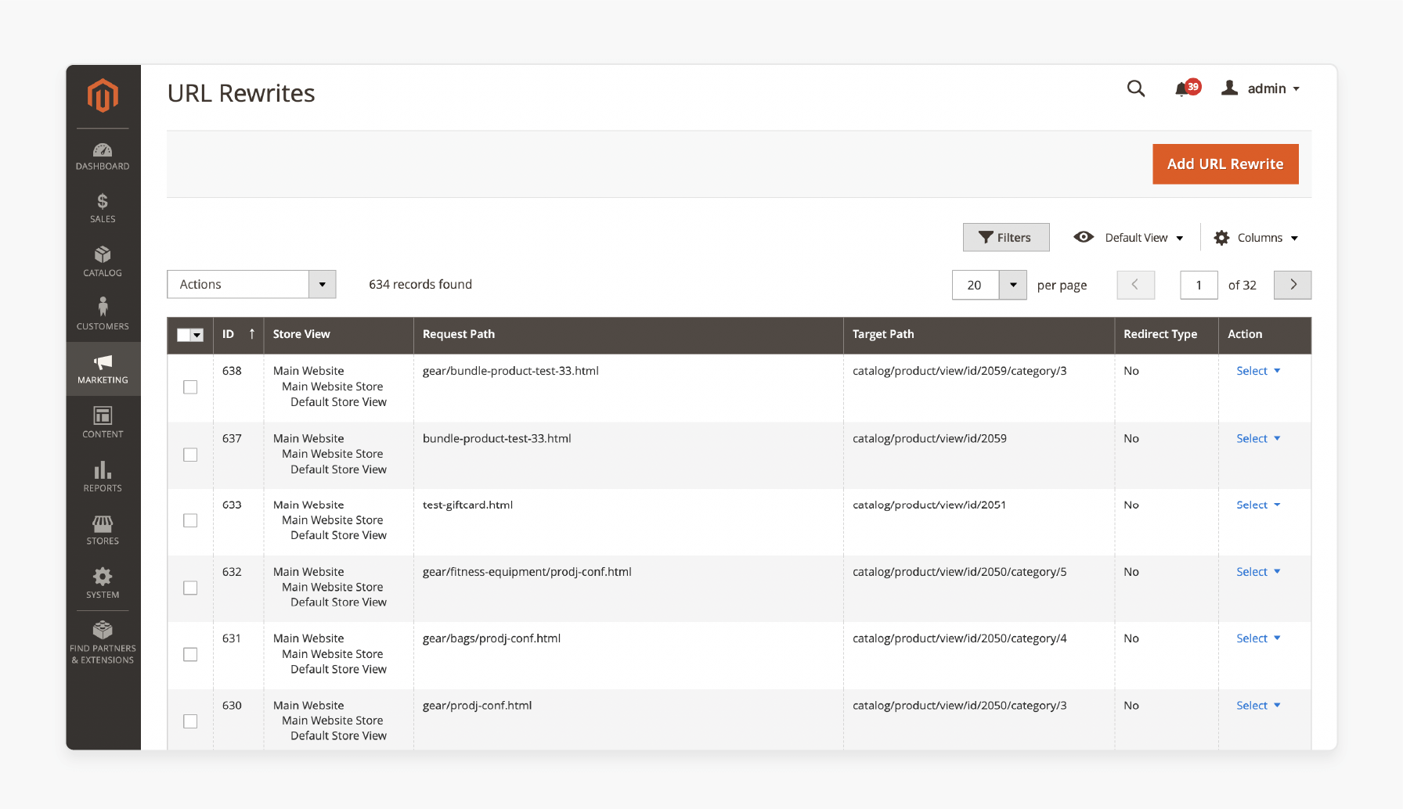Open the Content layout icon
The width and height of the screenshot is (1403, 809).
point(103,415)
